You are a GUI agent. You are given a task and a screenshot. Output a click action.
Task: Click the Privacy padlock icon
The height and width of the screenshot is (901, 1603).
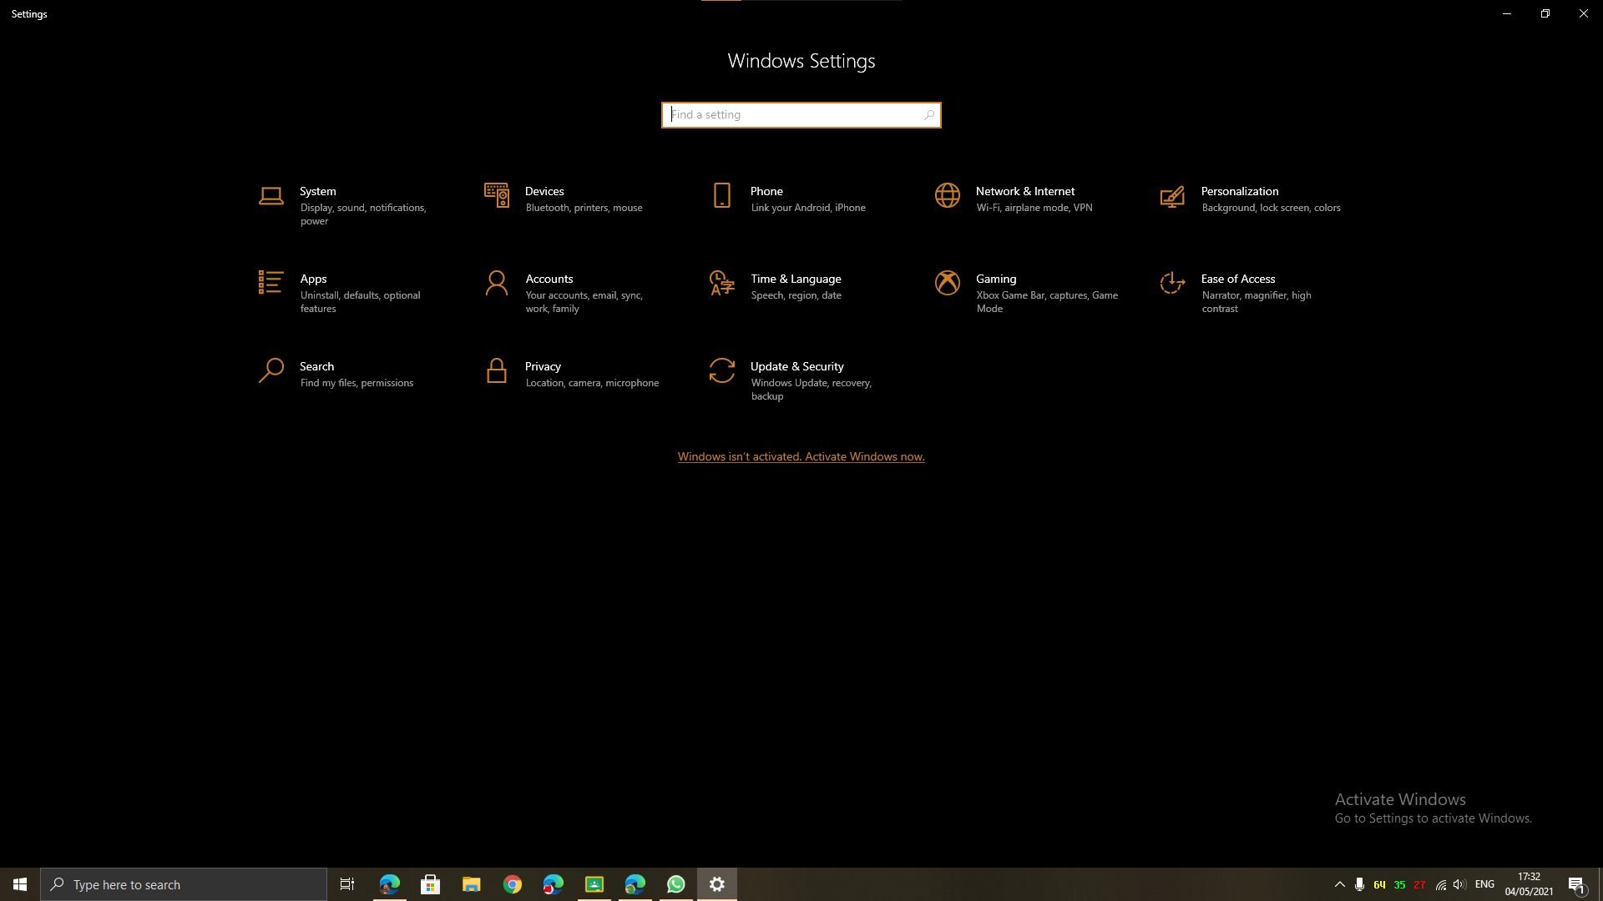(x=497, y=370)
